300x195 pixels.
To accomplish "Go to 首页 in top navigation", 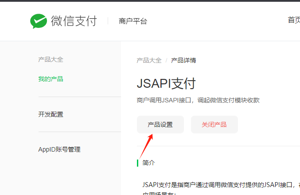I will click(294, 20).
